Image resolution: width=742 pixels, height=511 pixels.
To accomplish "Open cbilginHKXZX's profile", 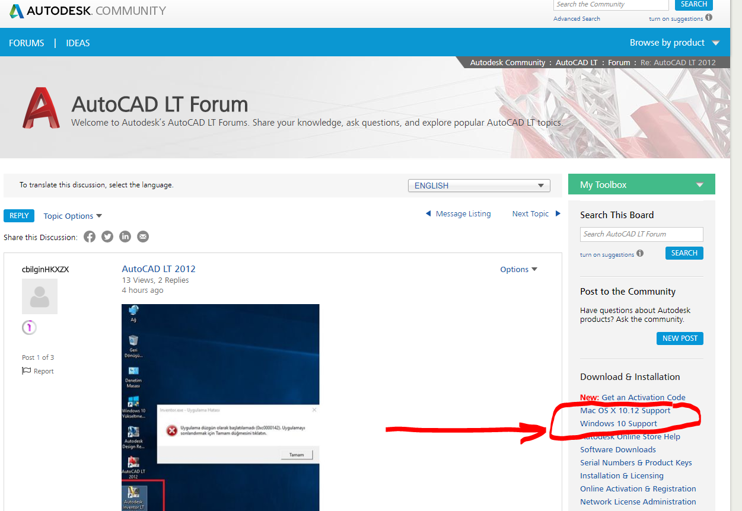I will 46,269.
